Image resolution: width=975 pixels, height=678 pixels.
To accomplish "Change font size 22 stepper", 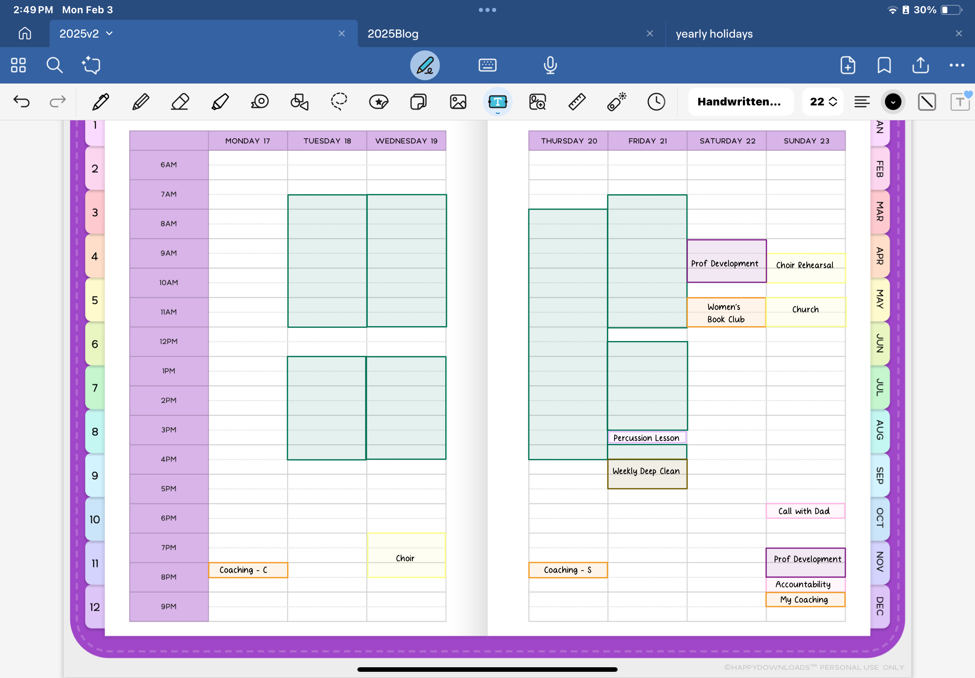I will pyautogui.click(x=823, y=102).
